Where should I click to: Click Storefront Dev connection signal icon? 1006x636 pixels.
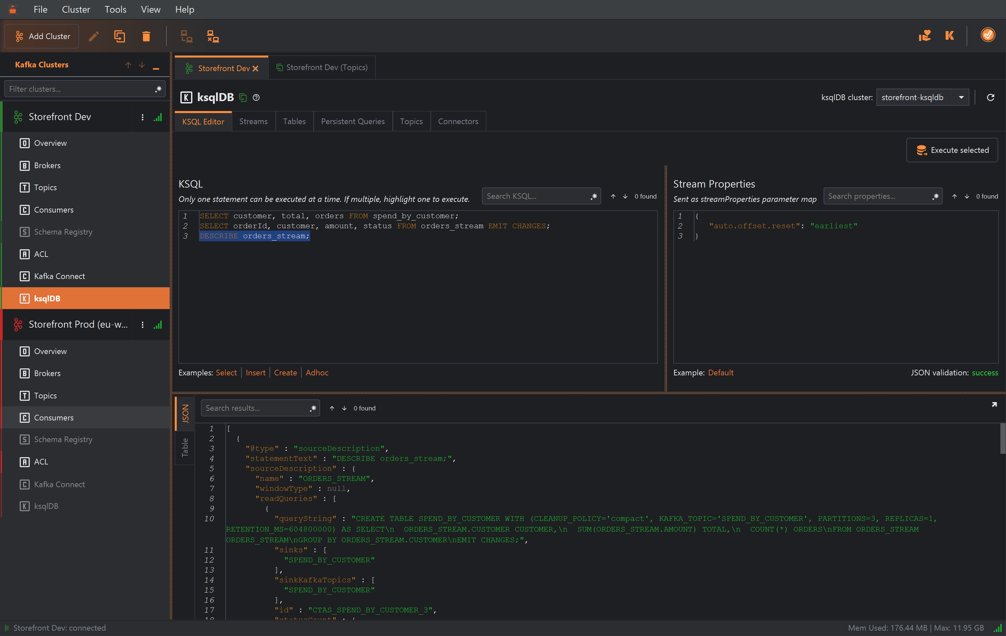pyautogui.click(x=158, y=117)
